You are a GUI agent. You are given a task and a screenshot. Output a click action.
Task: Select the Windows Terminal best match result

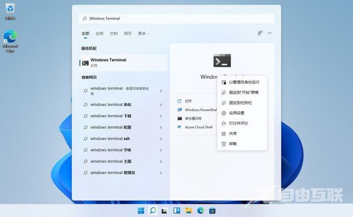[x=124, y=63]
